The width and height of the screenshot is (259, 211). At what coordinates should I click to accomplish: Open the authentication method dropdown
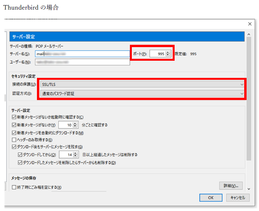[x=142, y=93]
